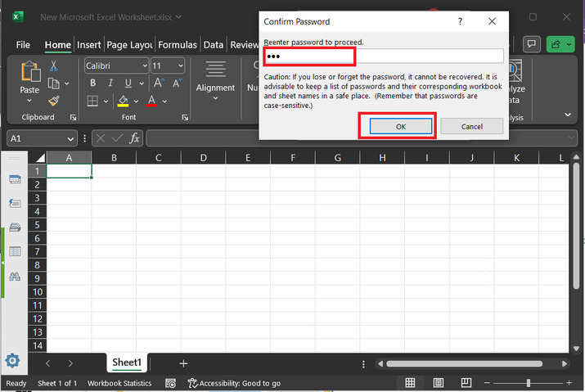Open Font settings dialog launcher
The image size is (585, 392).
coord(185,118)
